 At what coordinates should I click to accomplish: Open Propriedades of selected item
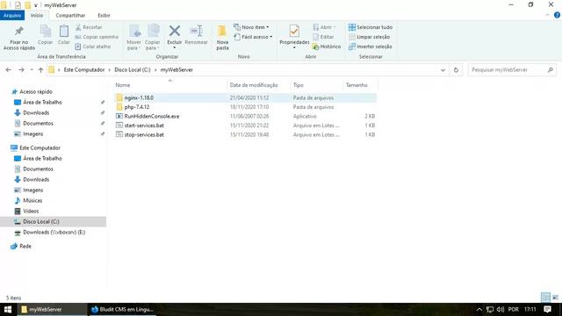coord(294,37)
